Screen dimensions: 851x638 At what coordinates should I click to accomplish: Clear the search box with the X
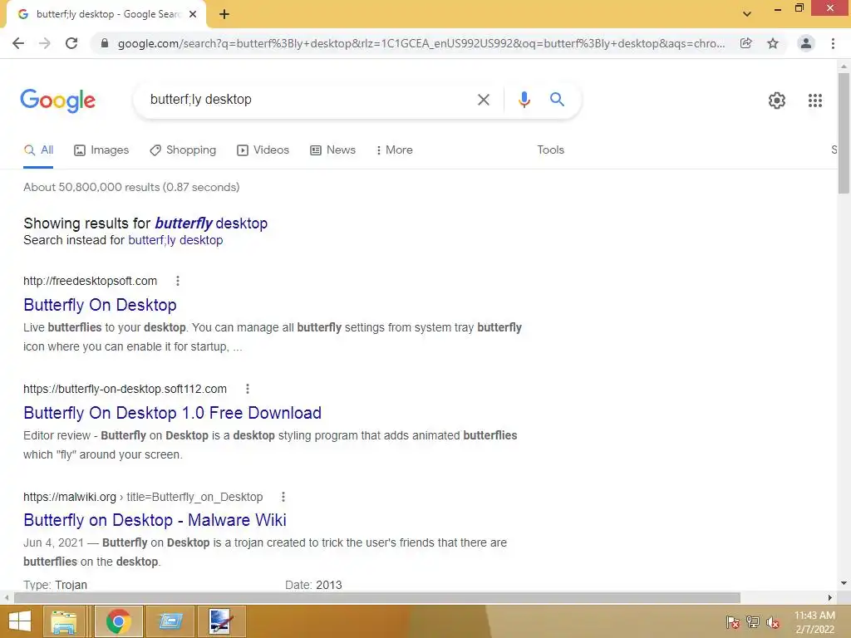coord(484,100)
